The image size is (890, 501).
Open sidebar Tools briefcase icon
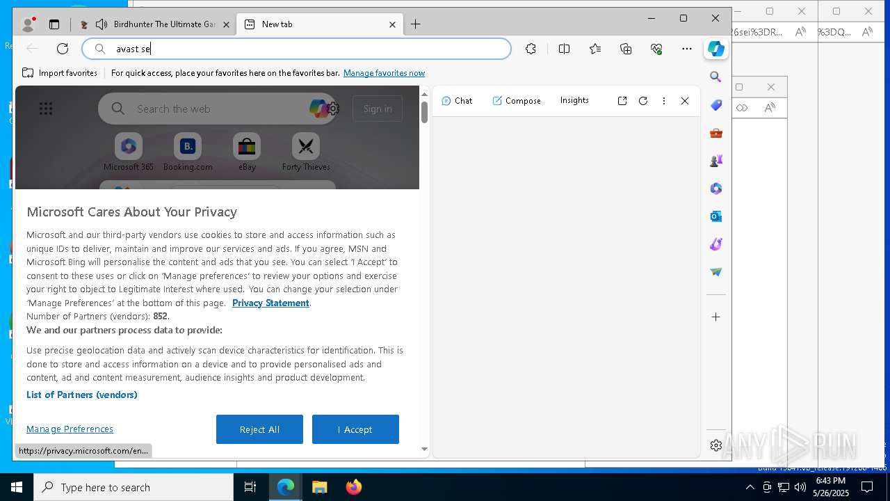coord(715,133)
